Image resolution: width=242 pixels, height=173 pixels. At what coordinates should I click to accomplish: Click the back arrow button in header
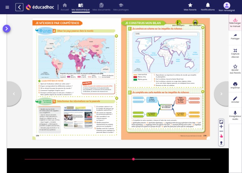pyautogui.click(x=19, y=7)
